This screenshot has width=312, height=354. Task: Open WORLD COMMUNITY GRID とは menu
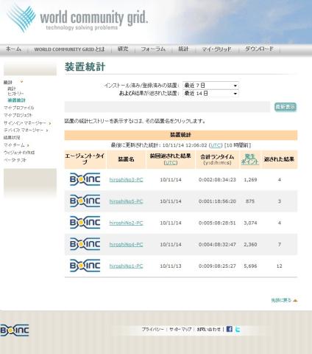point(69,49)
